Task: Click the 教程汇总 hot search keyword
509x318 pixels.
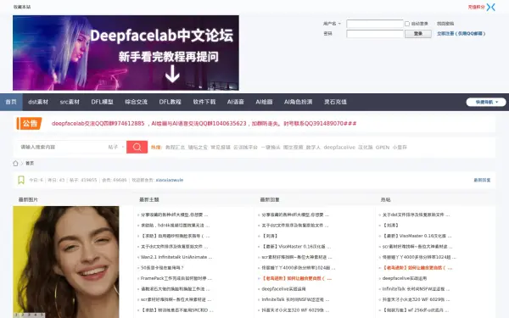Action: click(x=175, y=148)
